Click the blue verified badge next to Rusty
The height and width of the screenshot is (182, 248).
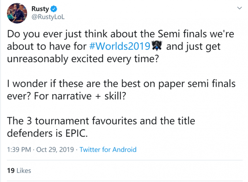coord(54,9)
